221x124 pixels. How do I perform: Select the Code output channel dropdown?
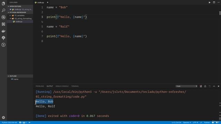pos(186,86)
